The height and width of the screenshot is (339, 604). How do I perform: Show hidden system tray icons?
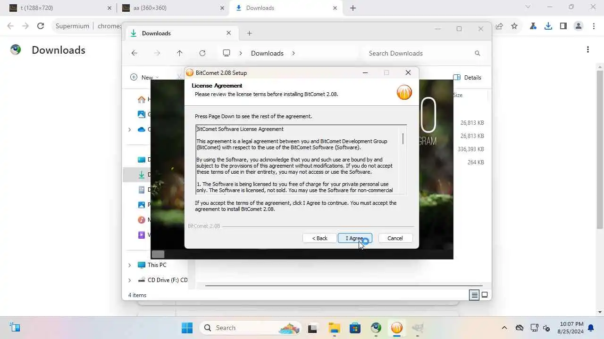click(504, 328)
